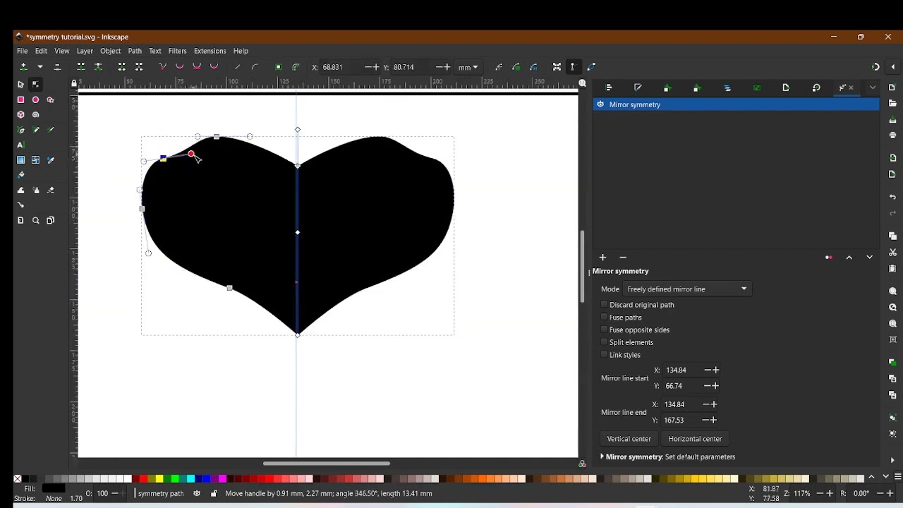Close the Path Effects panel tab
The width and height of the screenshot is (903, 508).
(x=852, y=88)
